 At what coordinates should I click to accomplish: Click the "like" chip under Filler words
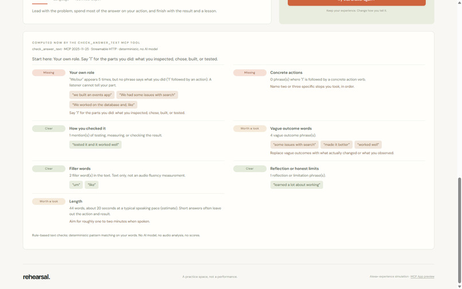(92, 185)
